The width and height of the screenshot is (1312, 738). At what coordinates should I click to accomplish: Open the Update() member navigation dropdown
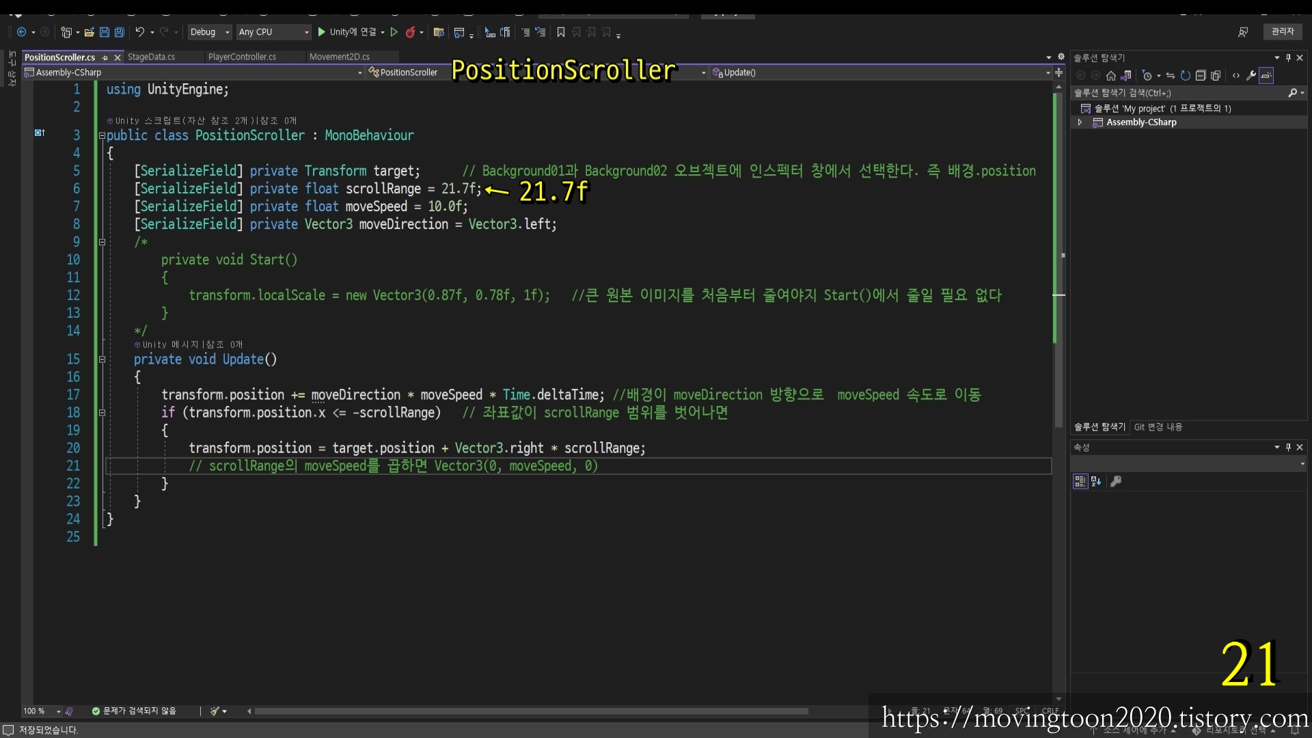click(x=881, y=72)
